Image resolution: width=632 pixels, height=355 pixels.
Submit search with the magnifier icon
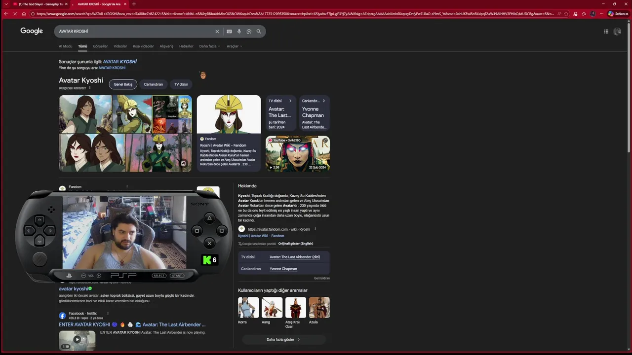(x=259, y=32)
